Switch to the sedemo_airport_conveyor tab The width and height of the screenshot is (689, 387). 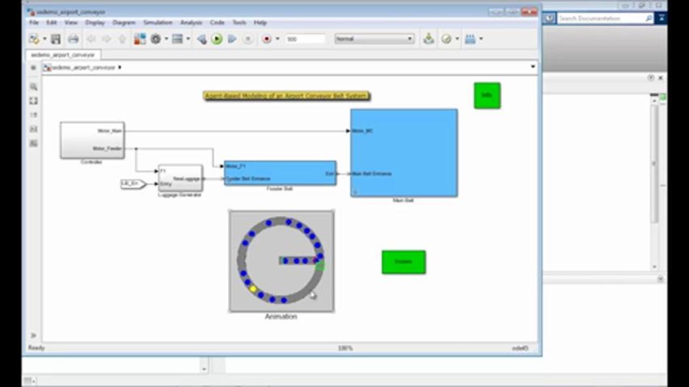[x=62, y=55]
